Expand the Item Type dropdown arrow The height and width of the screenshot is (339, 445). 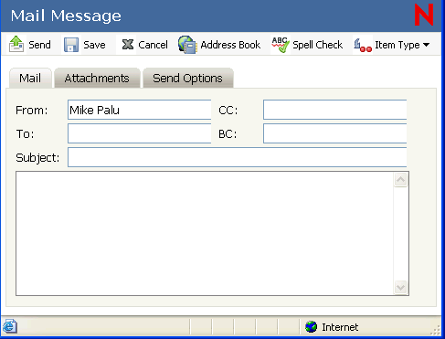pyautogui.click(x=427, y=45)
